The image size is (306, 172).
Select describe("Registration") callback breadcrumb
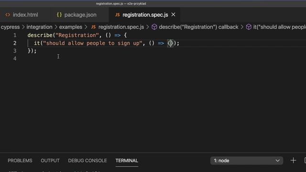pyautogui.click(x=198, y=27)
